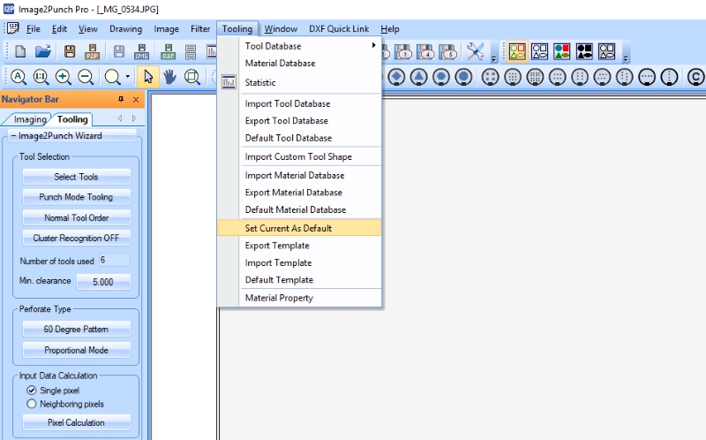Click the copyright C circle tool icon

tap(696, 77)
